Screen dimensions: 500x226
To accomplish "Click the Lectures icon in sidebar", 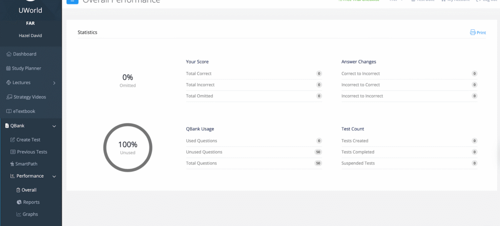I will tap(9, 83).
